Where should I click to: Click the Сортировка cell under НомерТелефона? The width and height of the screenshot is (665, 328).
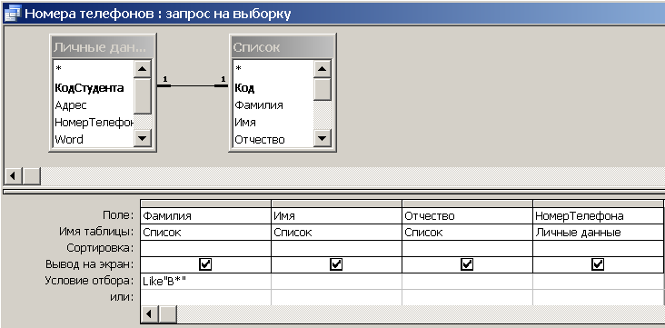coord(598,249)
